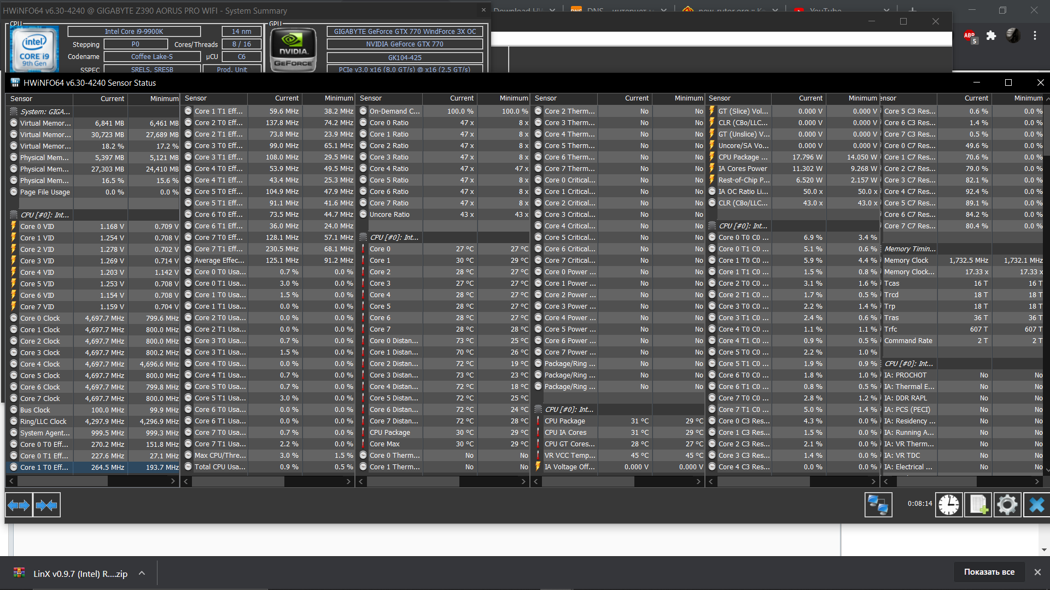Viewport: 1050px width, 590px height.
Task: Open the Chrome three-dot menu
Action: (1035, 36)
